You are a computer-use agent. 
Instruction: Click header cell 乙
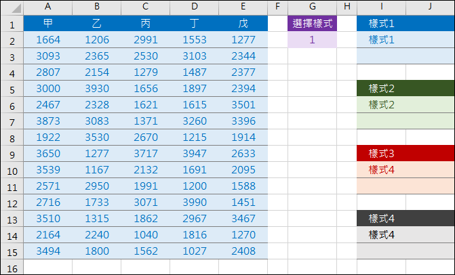(97, 24)
